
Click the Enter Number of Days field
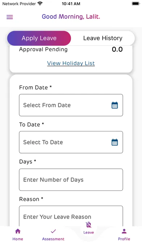[x=71, y=180]
